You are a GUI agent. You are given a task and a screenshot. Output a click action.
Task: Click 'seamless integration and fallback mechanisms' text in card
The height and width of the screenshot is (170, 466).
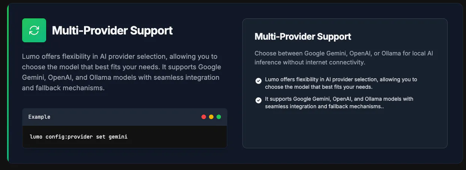tap(323, 106)
